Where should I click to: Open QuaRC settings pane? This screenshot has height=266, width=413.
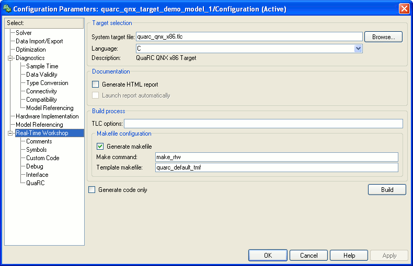click(36, 183)
